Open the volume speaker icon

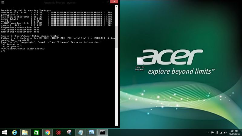pyautogui.click(x=225, y=133)
